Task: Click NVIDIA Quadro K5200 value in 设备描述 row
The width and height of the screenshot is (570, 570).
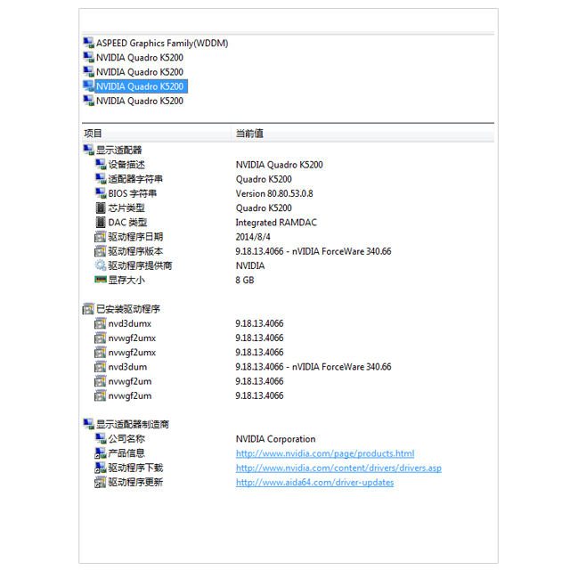Action: tap(279, 165)
